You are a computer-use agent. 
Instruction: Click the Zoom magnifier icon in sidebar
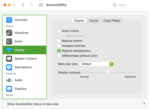coord(9,41)
